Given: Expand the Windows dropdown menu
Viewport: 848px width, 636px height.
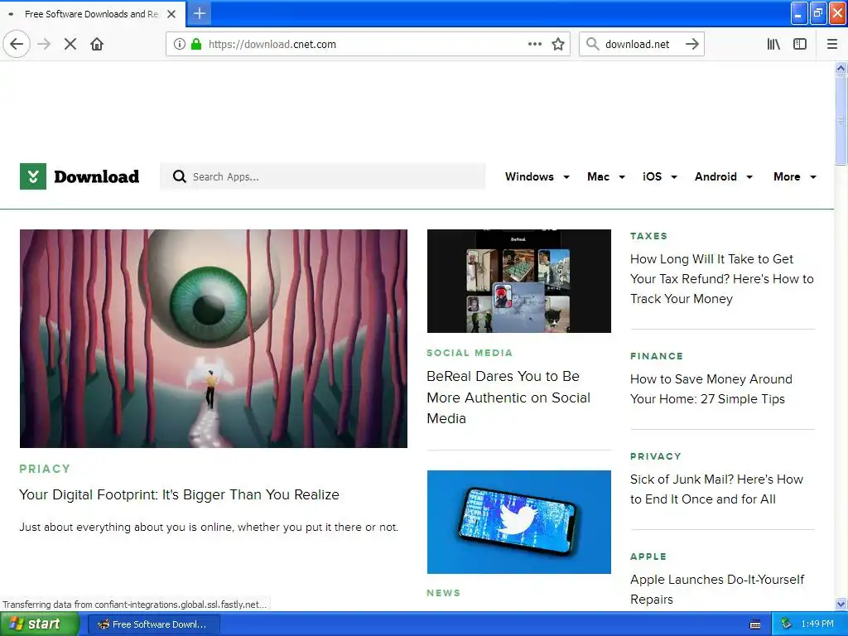Looking at the screenshot, I should pyautogui.click(x=537, y=176).
